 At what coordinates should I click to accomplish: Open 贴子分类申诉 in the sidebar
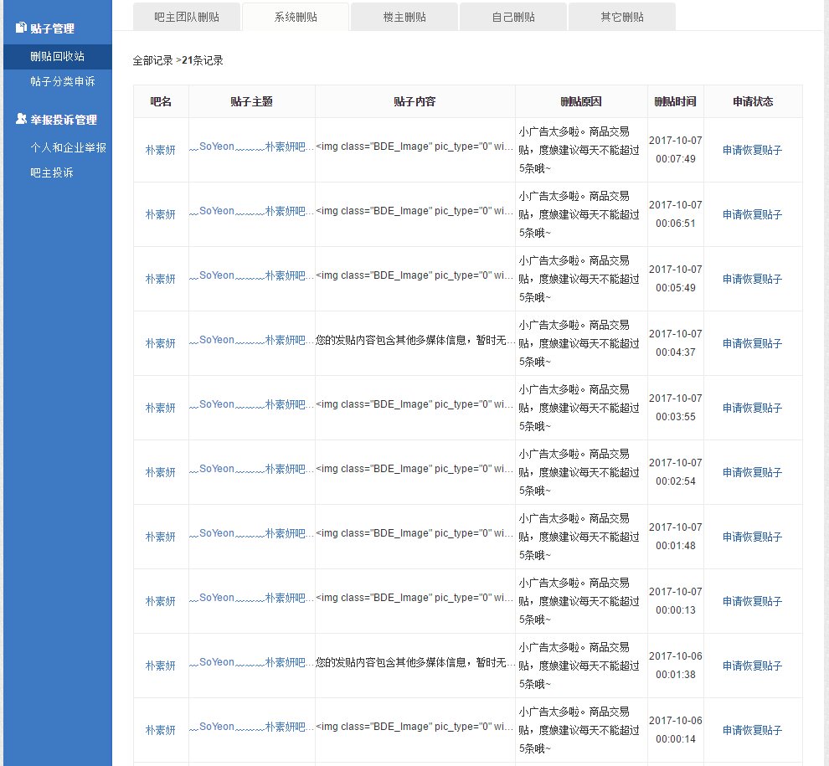pos(62,82)
